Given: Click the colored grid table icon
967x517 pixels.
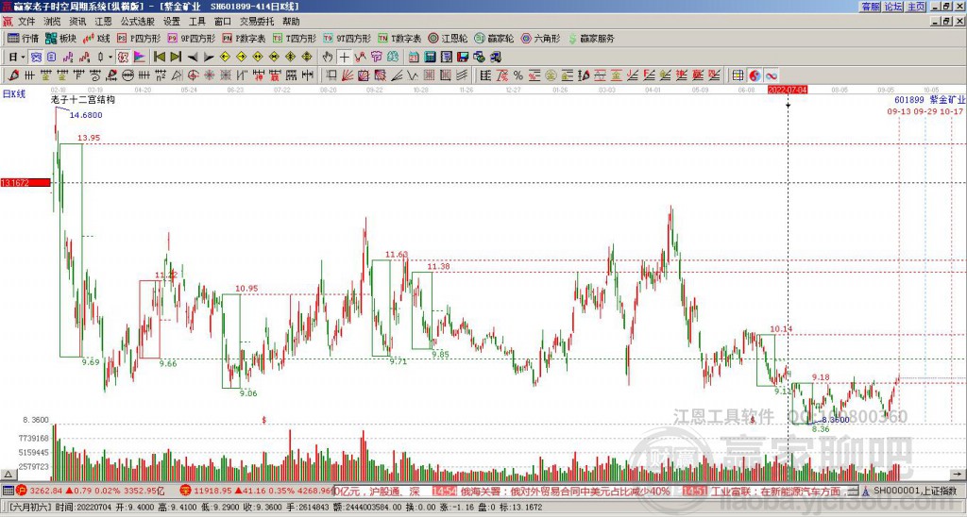Looking at the screenshot, I should tap(738, 75).
